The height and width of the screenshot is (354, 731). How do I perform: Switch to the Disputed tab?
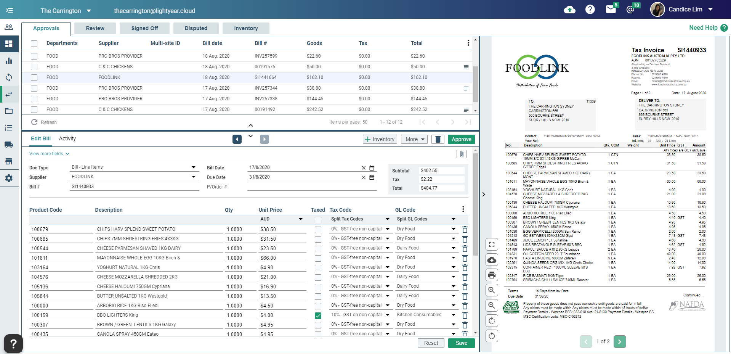click(x=196, y=28)
